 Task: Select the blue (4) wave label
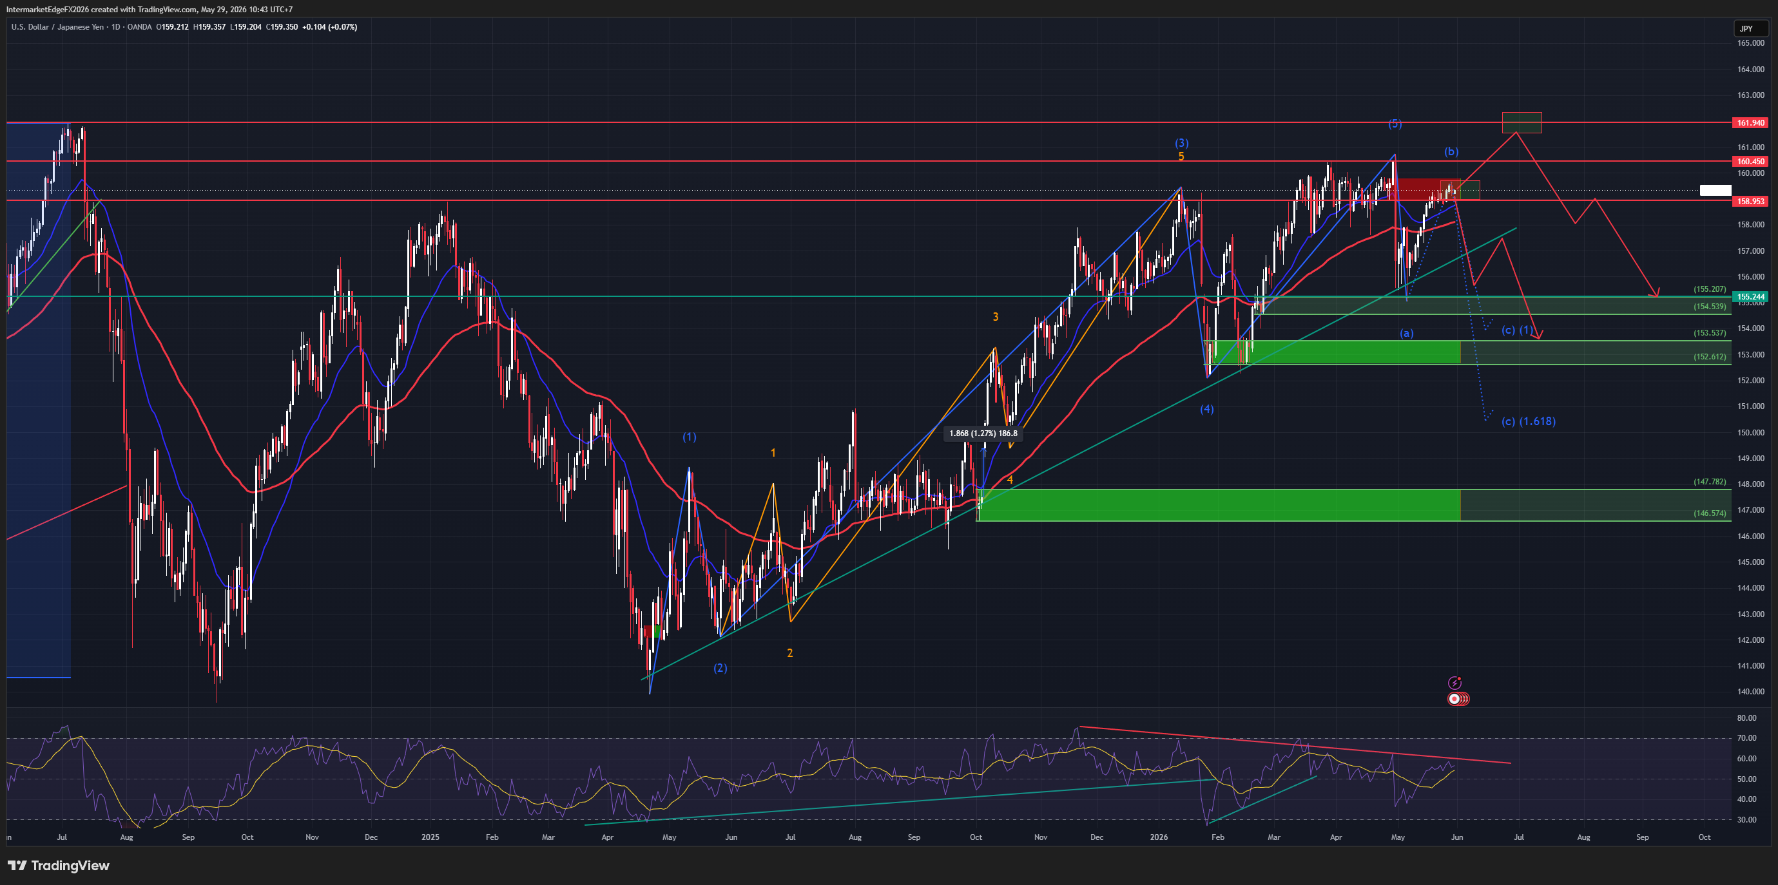1206,409
